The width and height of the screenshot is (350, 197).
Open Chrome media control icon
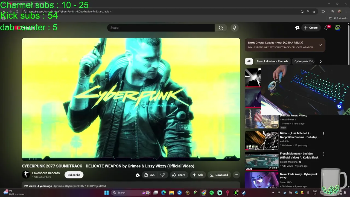[x=333, y=11]
